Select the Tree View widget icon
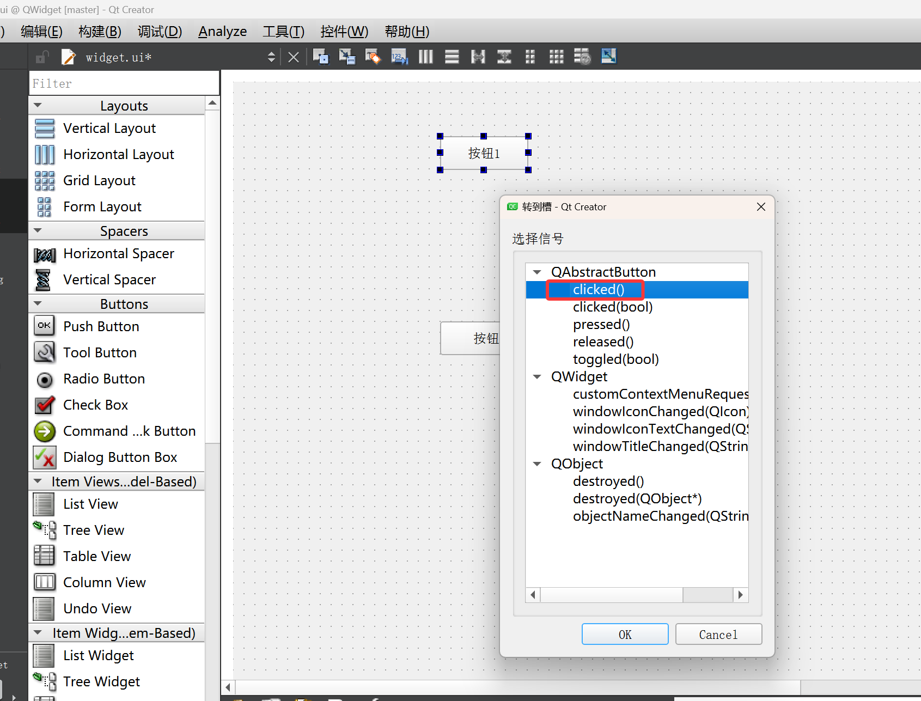Screen dimensions: 921x701 pyautogui.click(x=45, y=530)
